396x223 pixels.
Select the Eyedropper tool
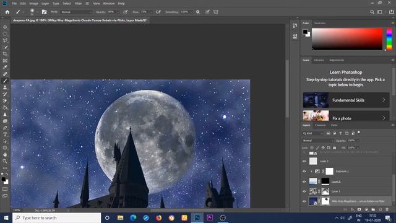pyautogui.click(x=5, y=68)
